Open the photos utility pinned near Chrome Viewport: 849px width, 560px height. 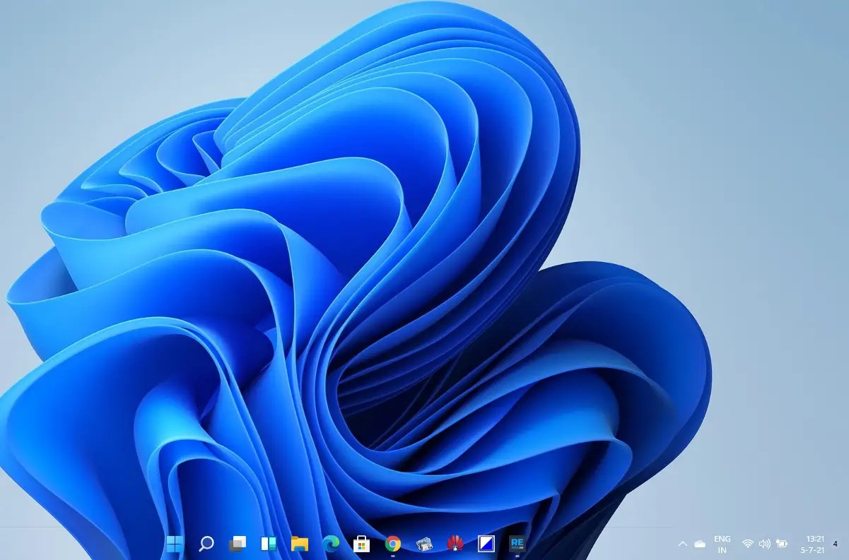coord(424,544)
